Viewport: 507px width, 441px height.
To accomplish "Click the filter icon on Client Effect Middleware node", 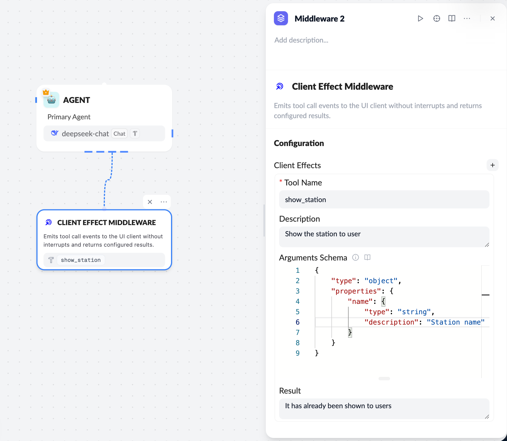I will click(x=51, y=260).
